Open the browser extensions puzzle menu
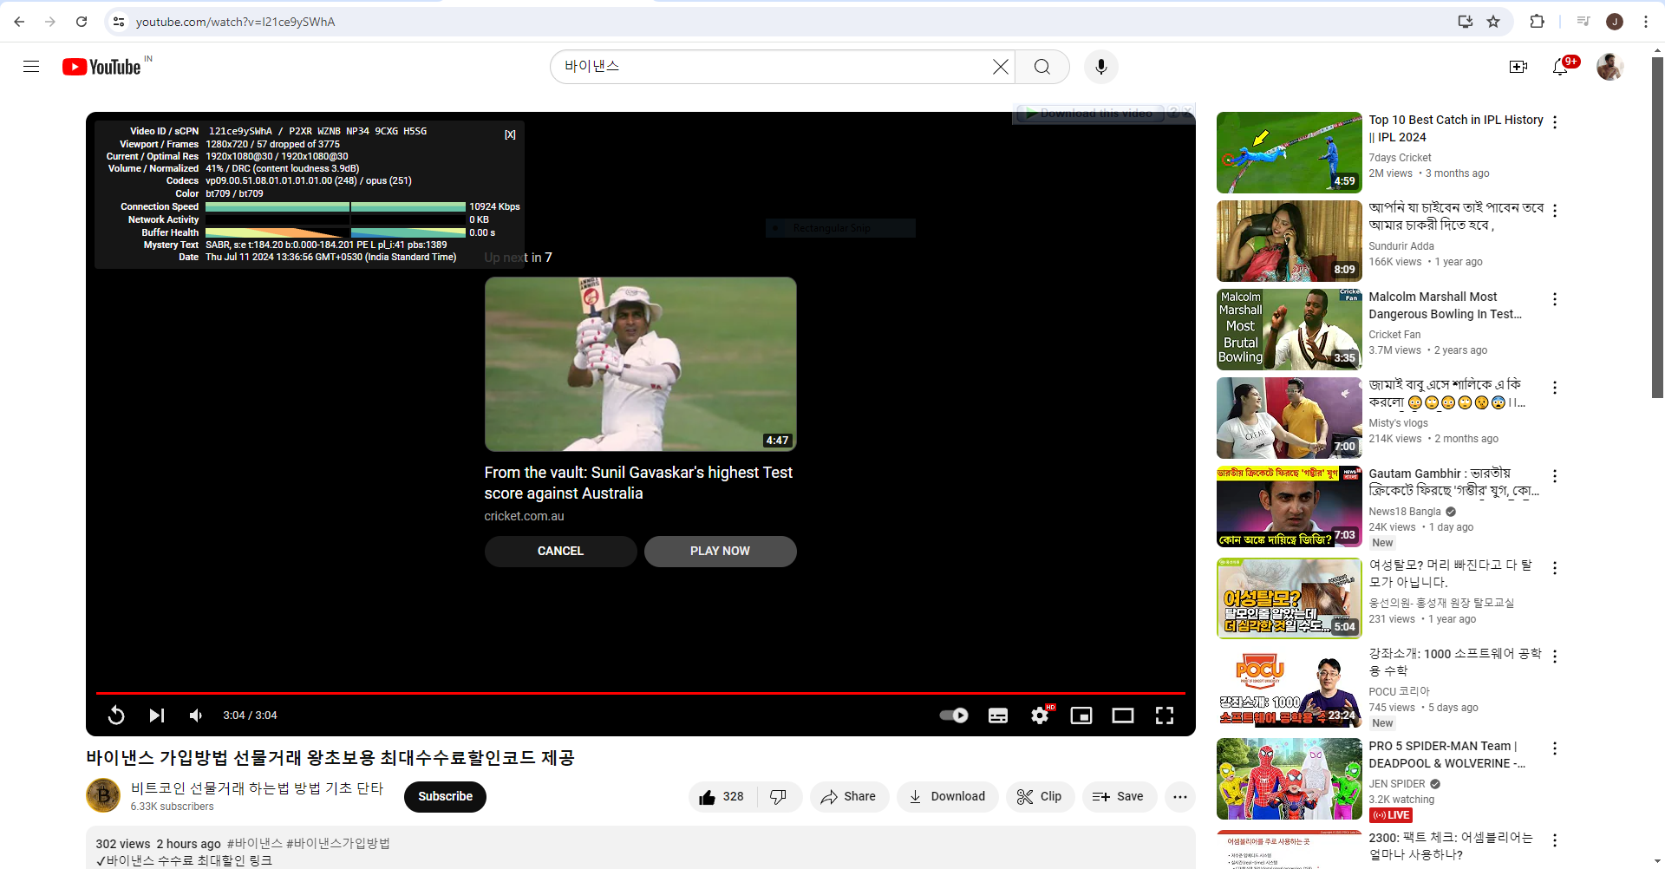 (x=1538, y=22)
